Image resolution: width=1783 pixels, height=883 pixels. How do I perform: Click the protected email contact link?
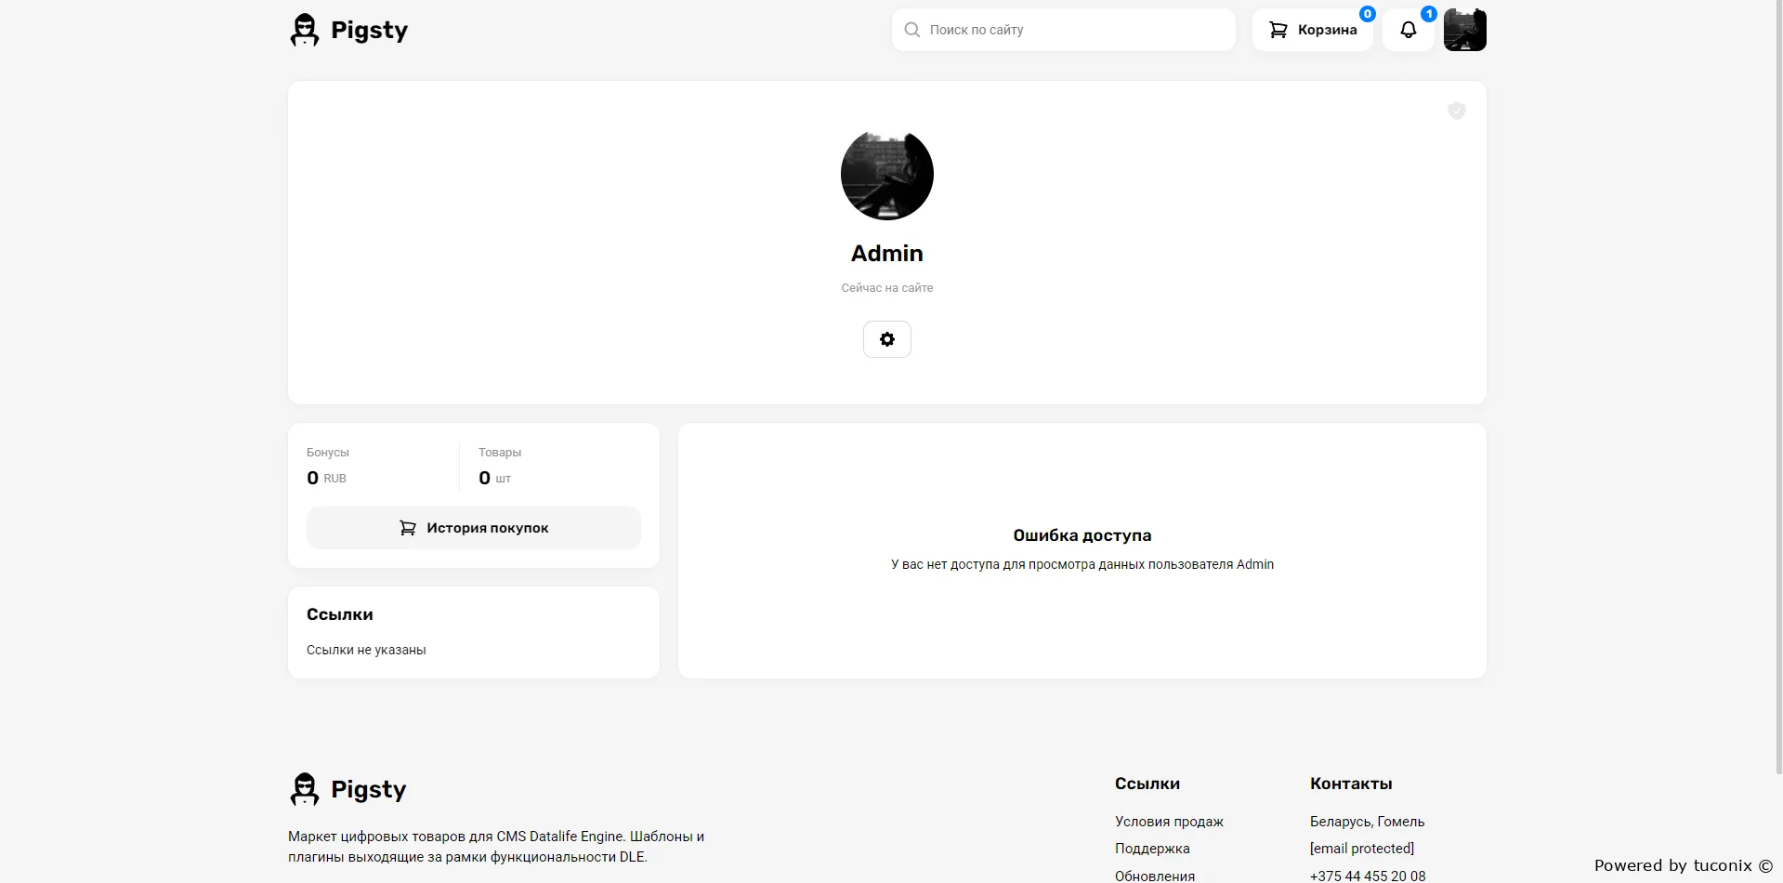tap(1362, 849)
